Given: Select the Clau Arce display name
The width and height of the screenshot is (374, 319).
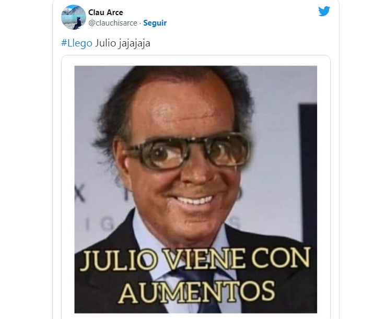Looking at the screenshot, I should [106, 13].
